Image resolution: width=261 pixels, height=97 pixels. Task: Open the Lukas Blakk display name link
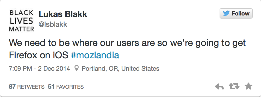(63, 14)
